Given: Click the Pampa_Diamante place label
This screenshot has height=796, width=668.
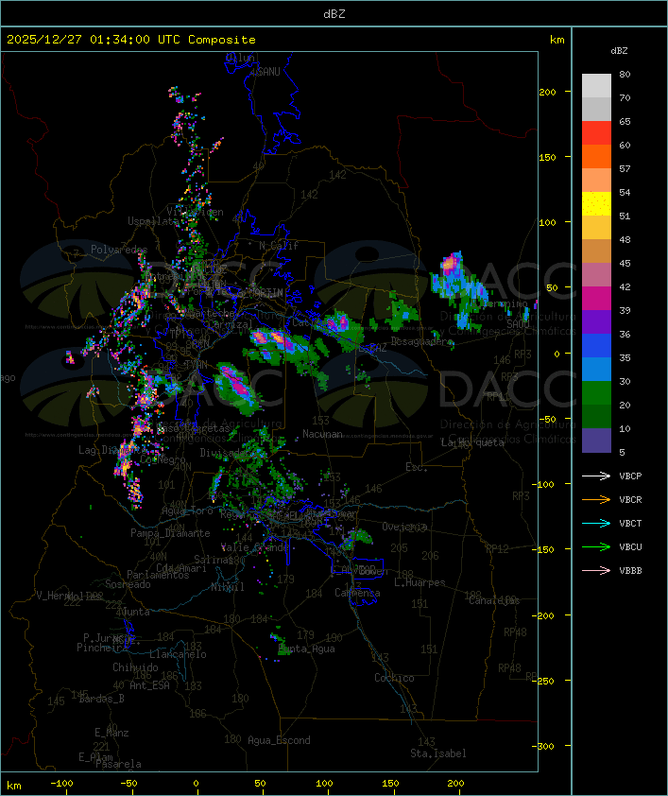Looking at the screenshot, I should [170, 533].
